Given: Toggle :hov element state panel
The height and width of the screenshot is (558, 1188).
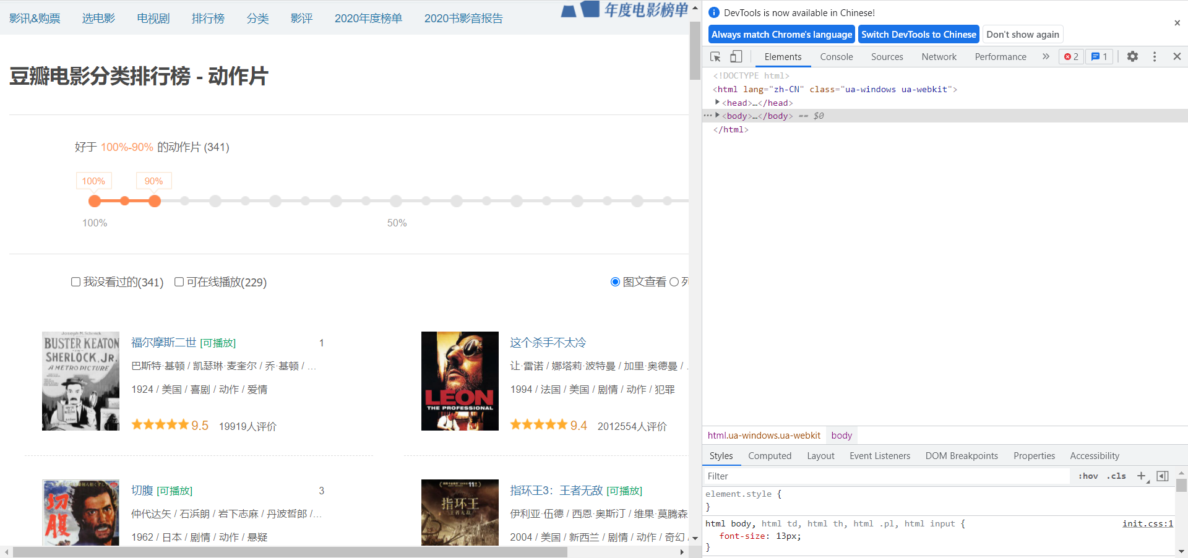Looking at the screenshot, I should tap(1088, 476).
